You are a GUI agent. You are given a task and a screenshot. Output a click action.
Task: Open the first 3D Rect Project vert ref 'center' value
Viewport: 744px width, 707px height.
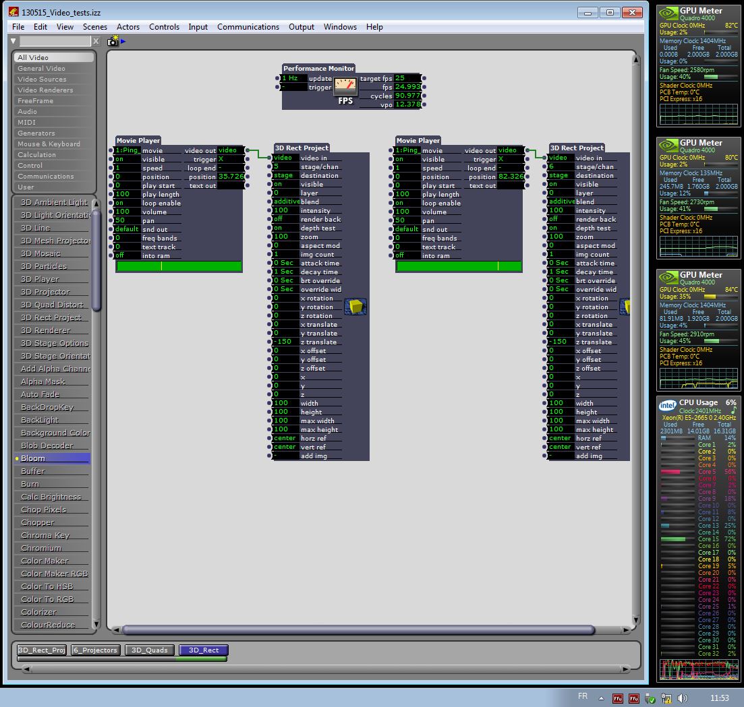[286, 447]
